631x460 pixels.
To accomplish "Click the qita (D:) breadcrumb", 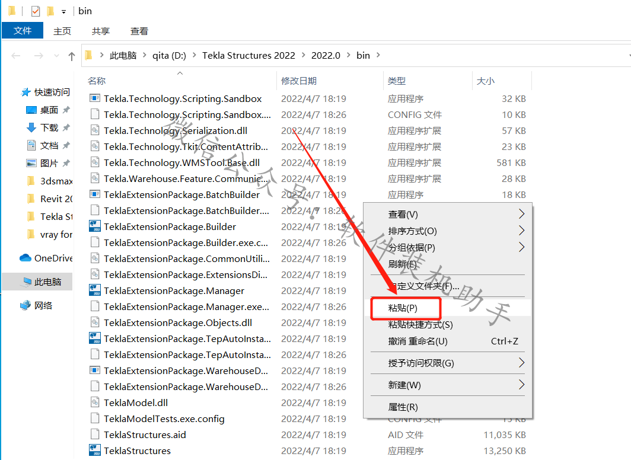I will (x=169, y=55).
